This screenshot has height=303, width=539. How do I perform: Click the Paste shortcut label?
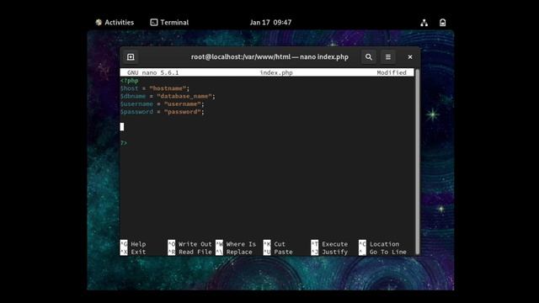tap(283, 252)
